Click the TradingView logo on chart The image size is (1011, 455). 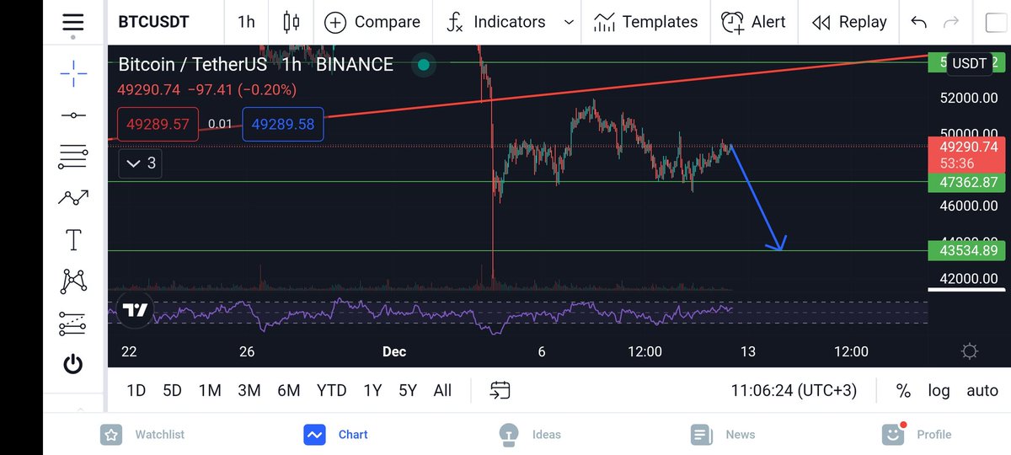pos(135,311)
